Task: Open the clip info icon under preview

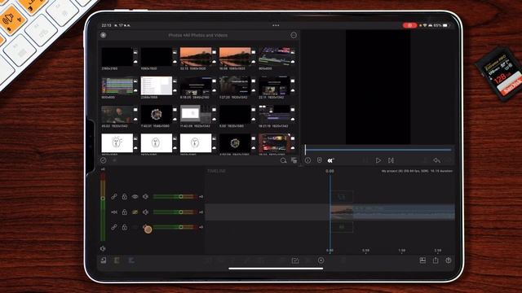Action: (x=307, y=160)
